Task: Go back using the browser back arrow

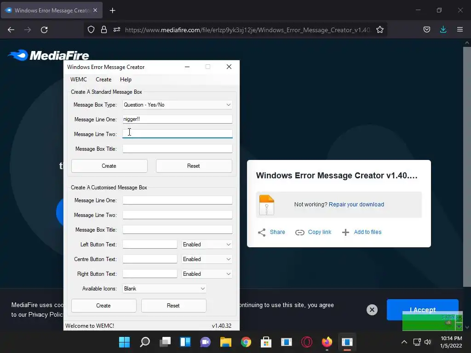Action: [x=11, y=30]
